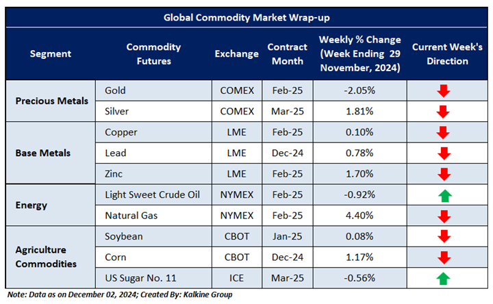493x304 pixels.
Task: Select the Agriculture Commodities segment cell
Action: tap(47, 257)
